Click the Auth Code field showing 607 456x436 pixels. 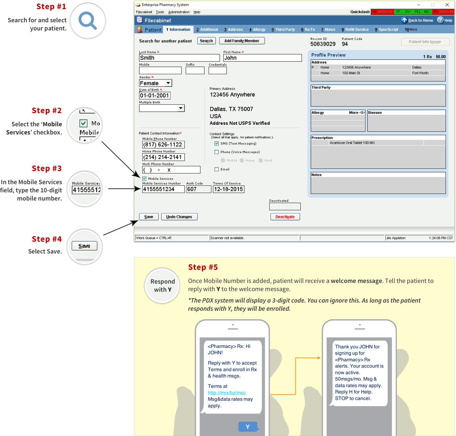click(x=199, y=189)
